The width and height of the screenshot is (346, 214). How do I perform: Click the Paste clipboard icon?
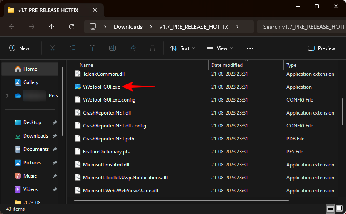93,48
